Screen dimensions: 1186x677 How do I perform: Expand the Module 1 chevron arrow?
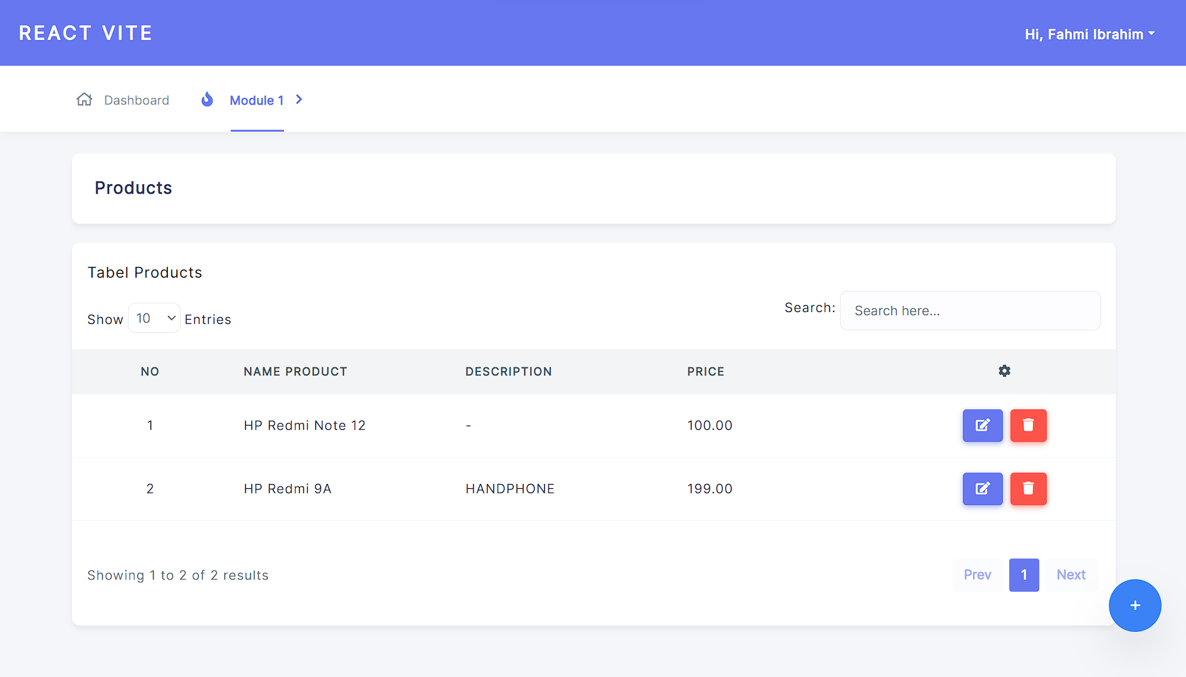click(x=299, y=100)
